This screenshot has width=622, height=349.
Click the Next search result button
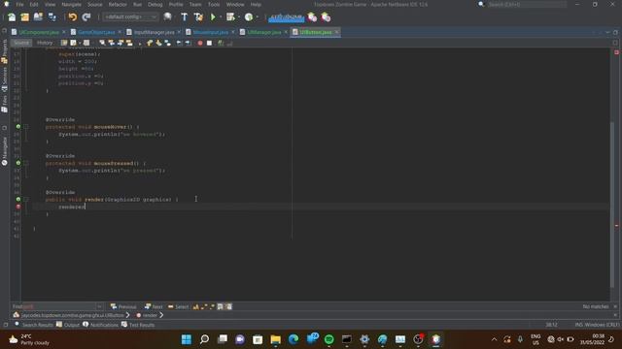(x=154, y=306)
